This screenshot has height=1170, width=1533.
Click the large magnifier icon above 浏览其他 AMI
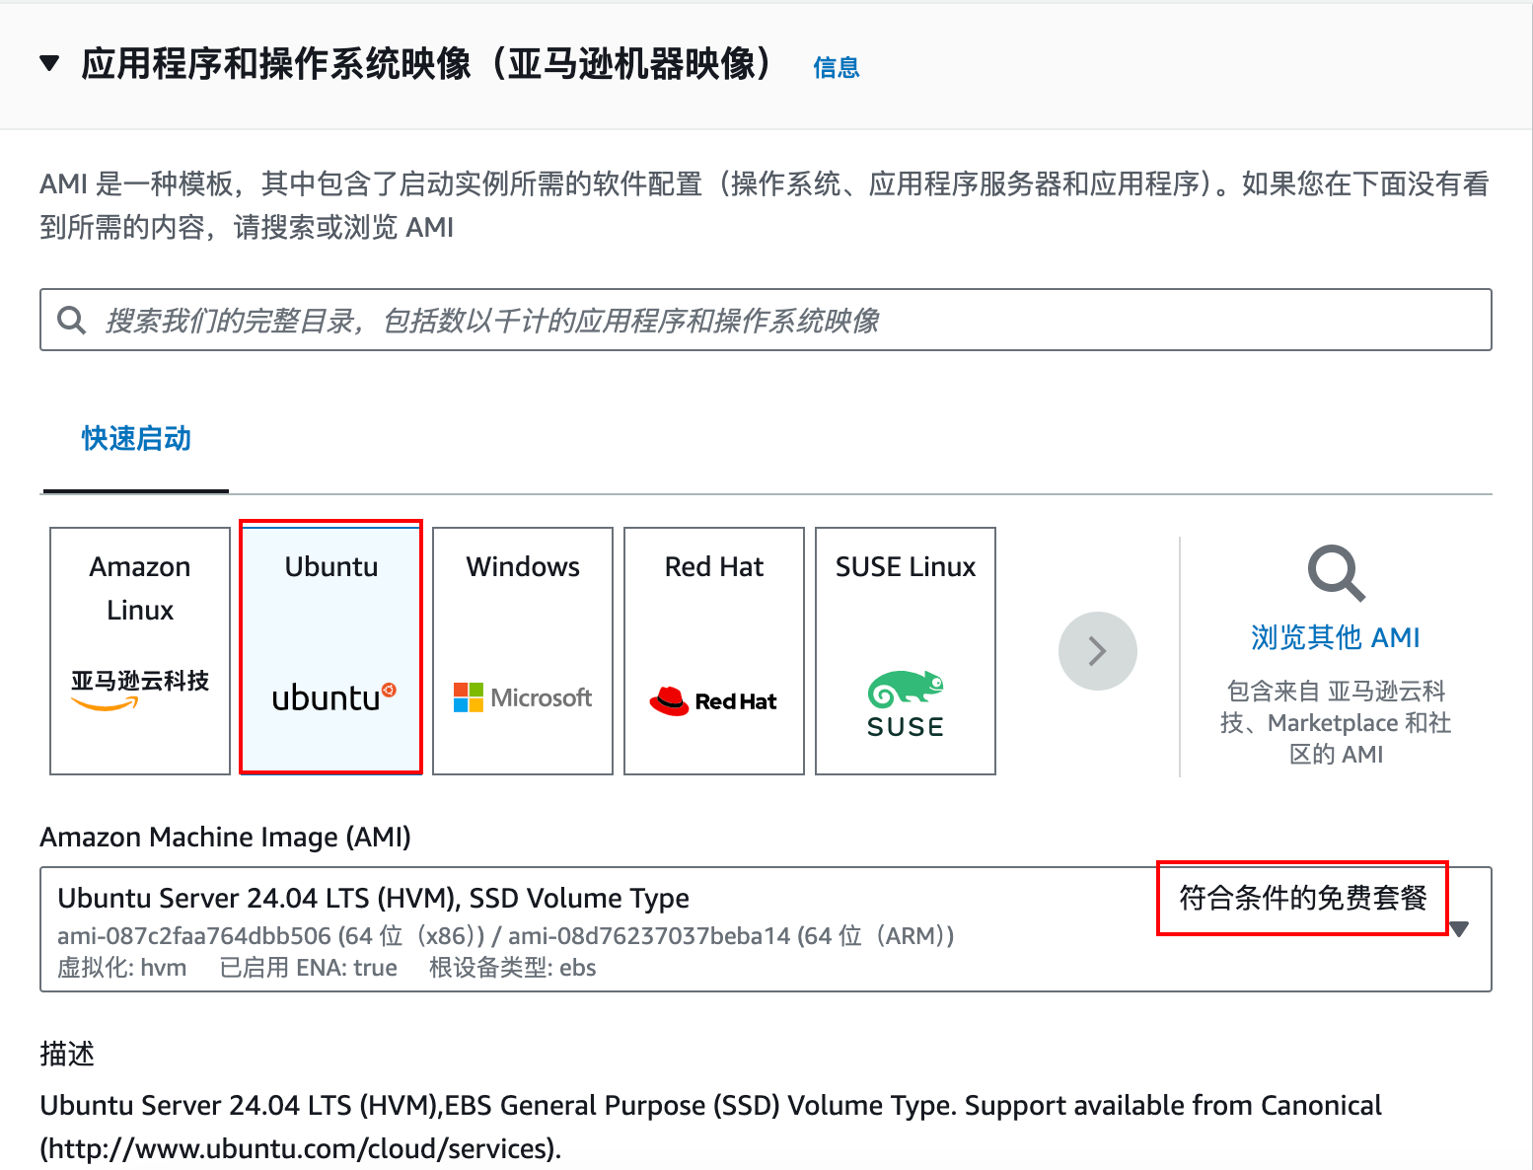[x=1336, y=572]
